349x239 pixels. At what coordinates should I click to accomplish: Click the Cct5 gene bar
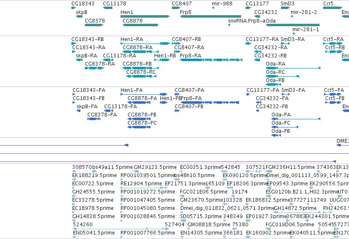[333, 8]
